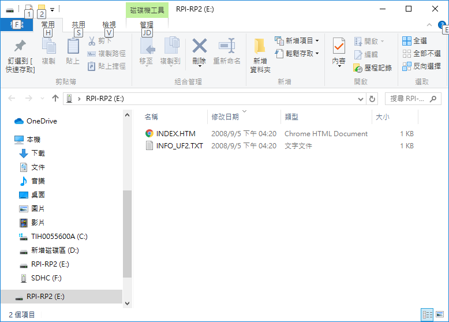Go up one folder level arrow
The width and height of the screenshot is (449, 322).
(55, 99)
